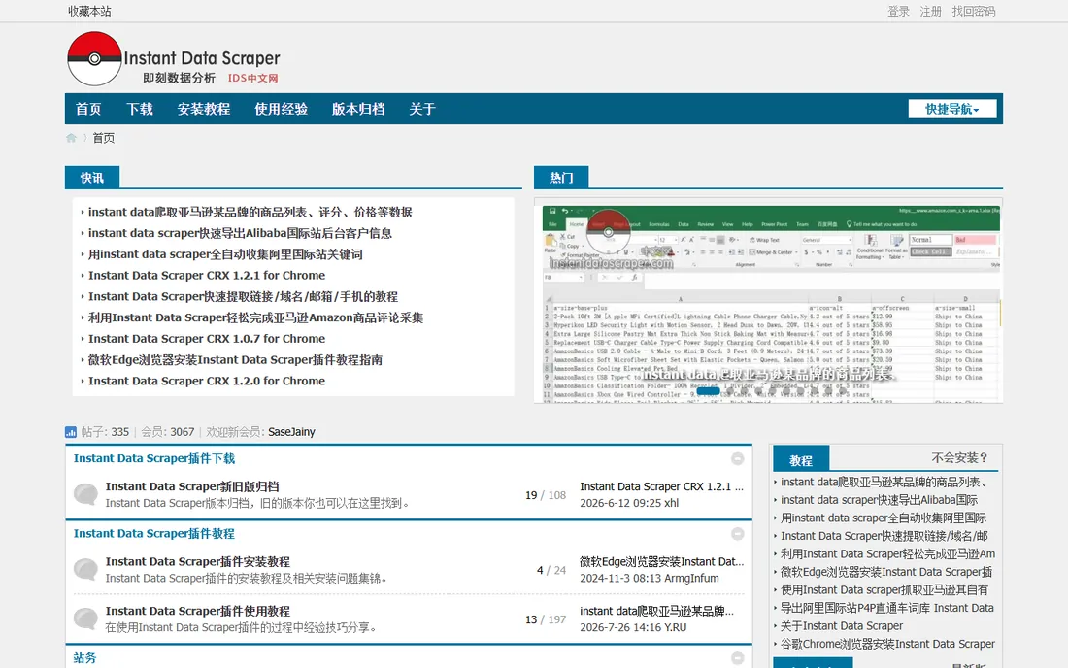Open the 快捷导航 dropdown
The height and width of the screenshot is (668, 1068).
[x=951, y=109]
